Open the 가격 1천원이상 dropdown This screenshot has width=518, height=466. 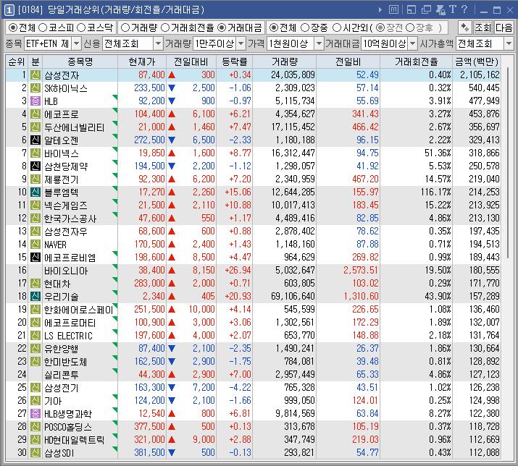(x=319, y=43)
